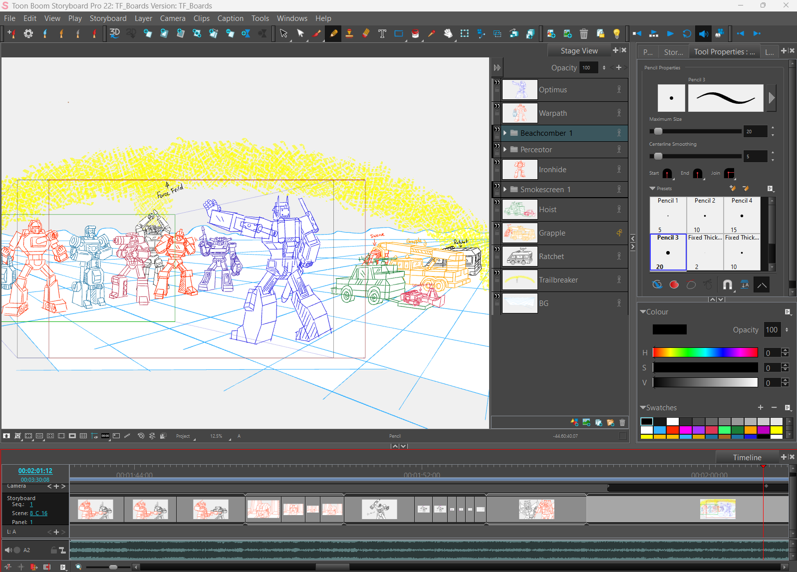This screenshot has width=797, height=572.
Task: Add a new swatch with plus button
Action: click(760, 407)
